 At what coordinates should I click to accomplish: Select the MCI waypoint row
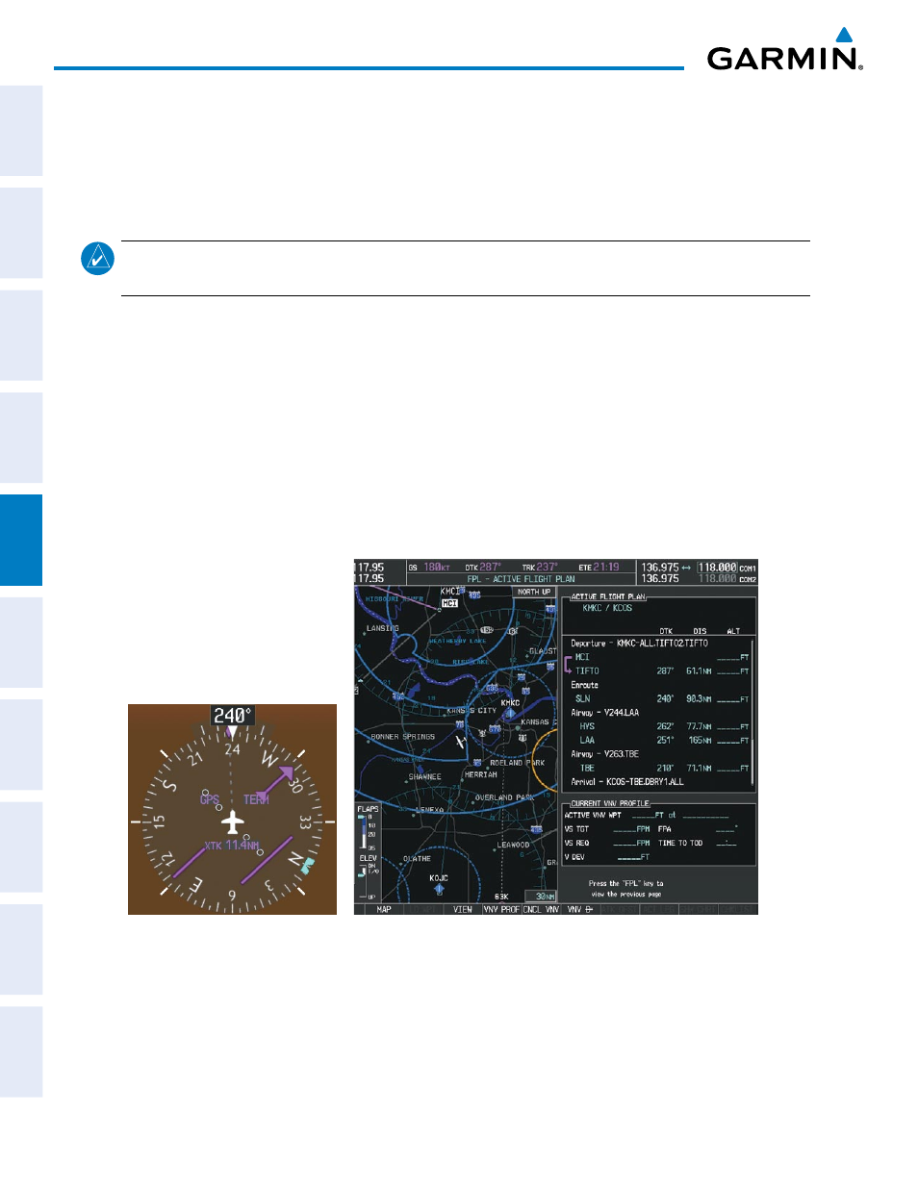pos(660,657)
